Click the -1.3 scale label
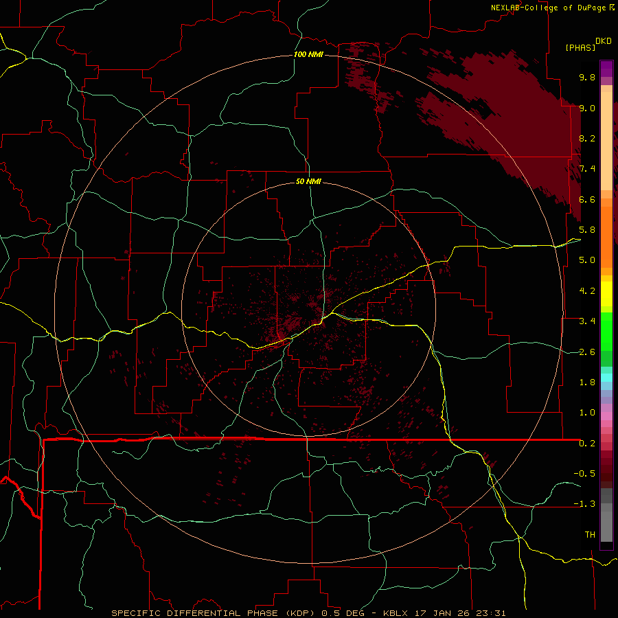 tap(584, 504)
